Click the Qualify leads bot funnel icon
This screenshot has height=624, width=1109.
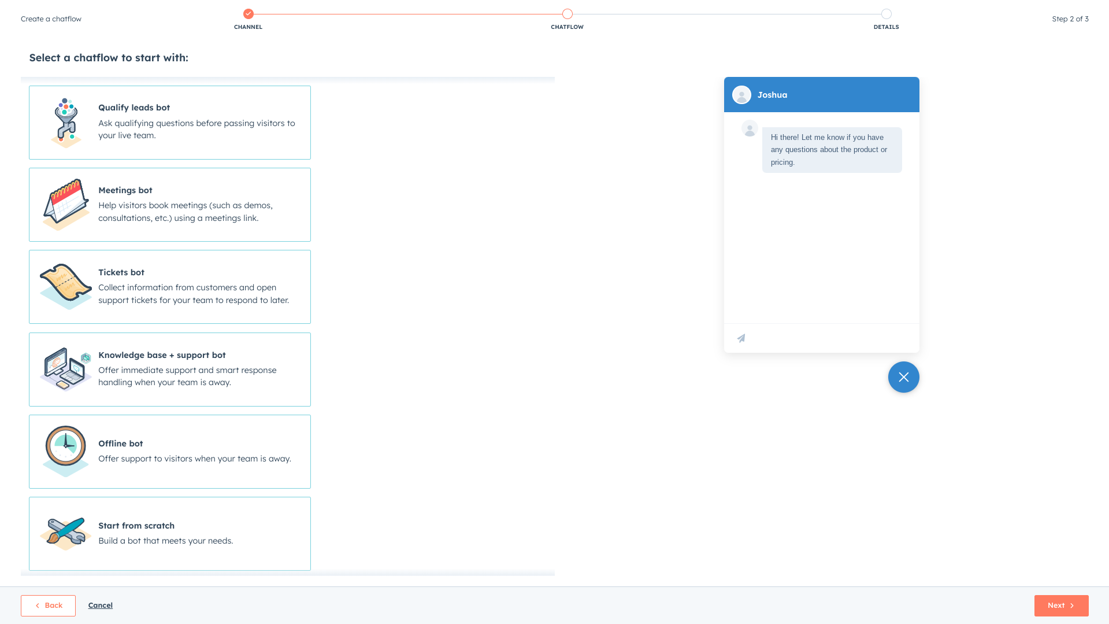point(66,123)
